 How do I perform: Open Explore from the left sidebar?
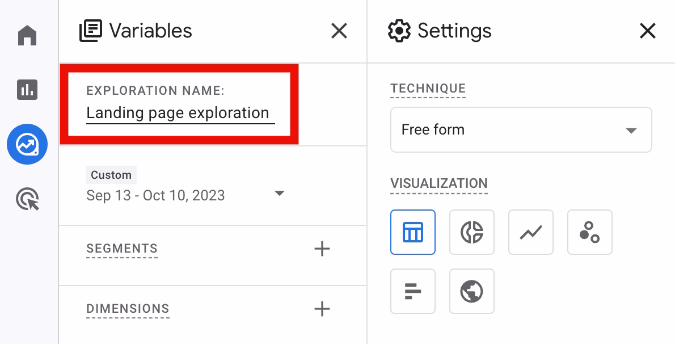click(27, 144)
